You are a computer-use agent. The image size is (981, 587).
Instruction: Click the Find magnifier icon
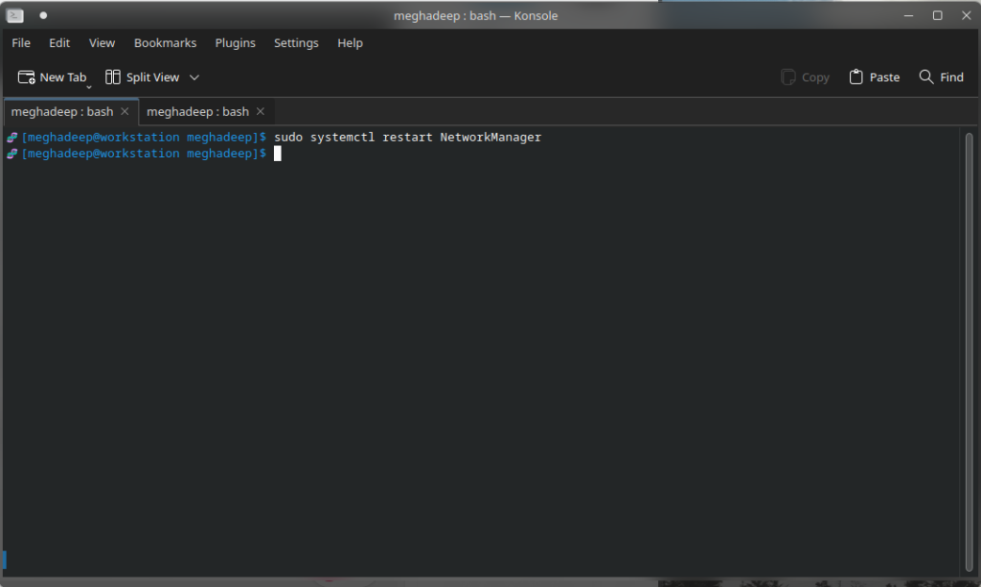pos(924,77)
